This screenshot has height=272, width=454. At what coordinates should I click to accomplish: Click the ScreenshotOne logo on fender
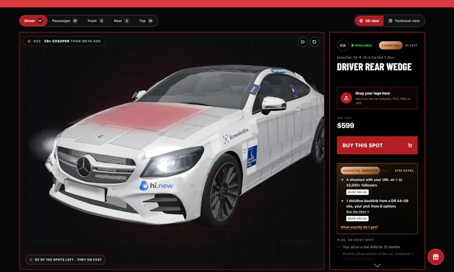236,136
